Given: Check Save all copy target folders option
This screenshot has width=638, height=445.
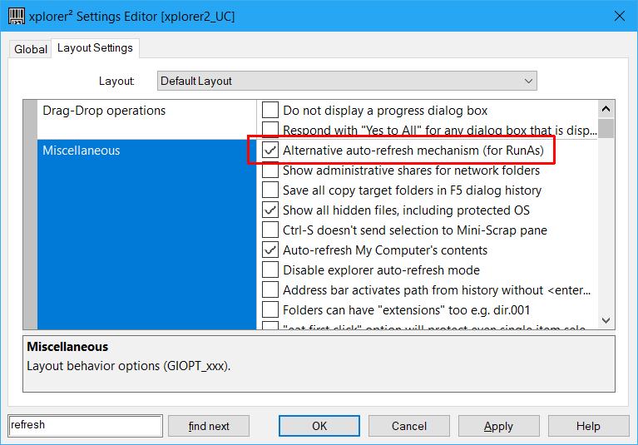Looking at the screenshot, I should pyautogui.click(x=270, y=190).
